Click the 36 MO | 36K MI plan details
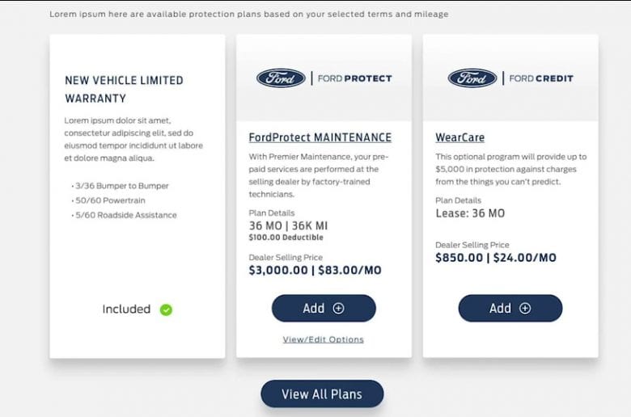This screenshot has width=631, height=417. click(x=288, y=225)
